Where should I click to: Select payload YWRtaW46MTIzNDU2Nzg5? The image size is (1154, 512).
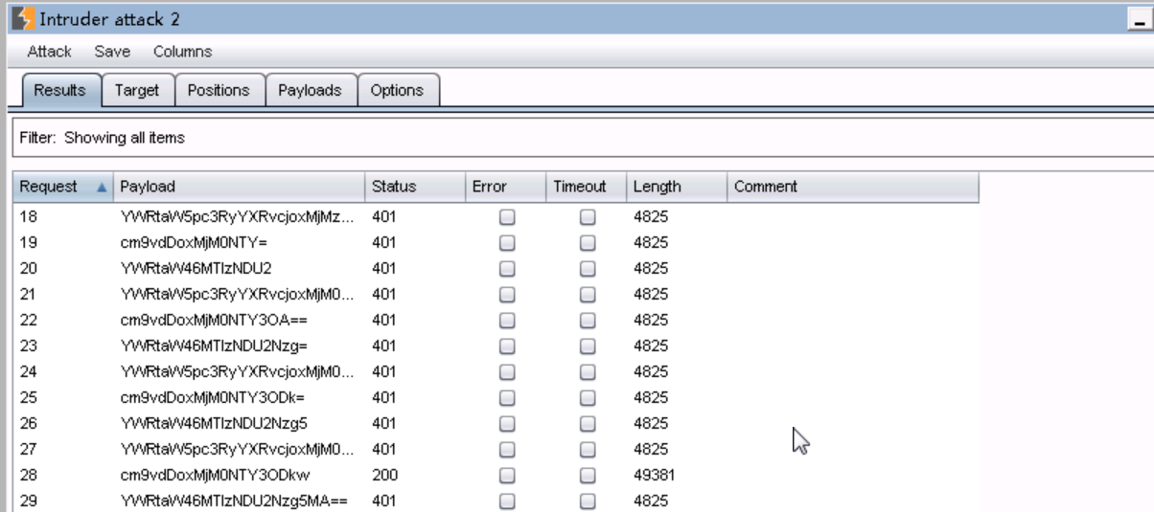click(214, 424)
